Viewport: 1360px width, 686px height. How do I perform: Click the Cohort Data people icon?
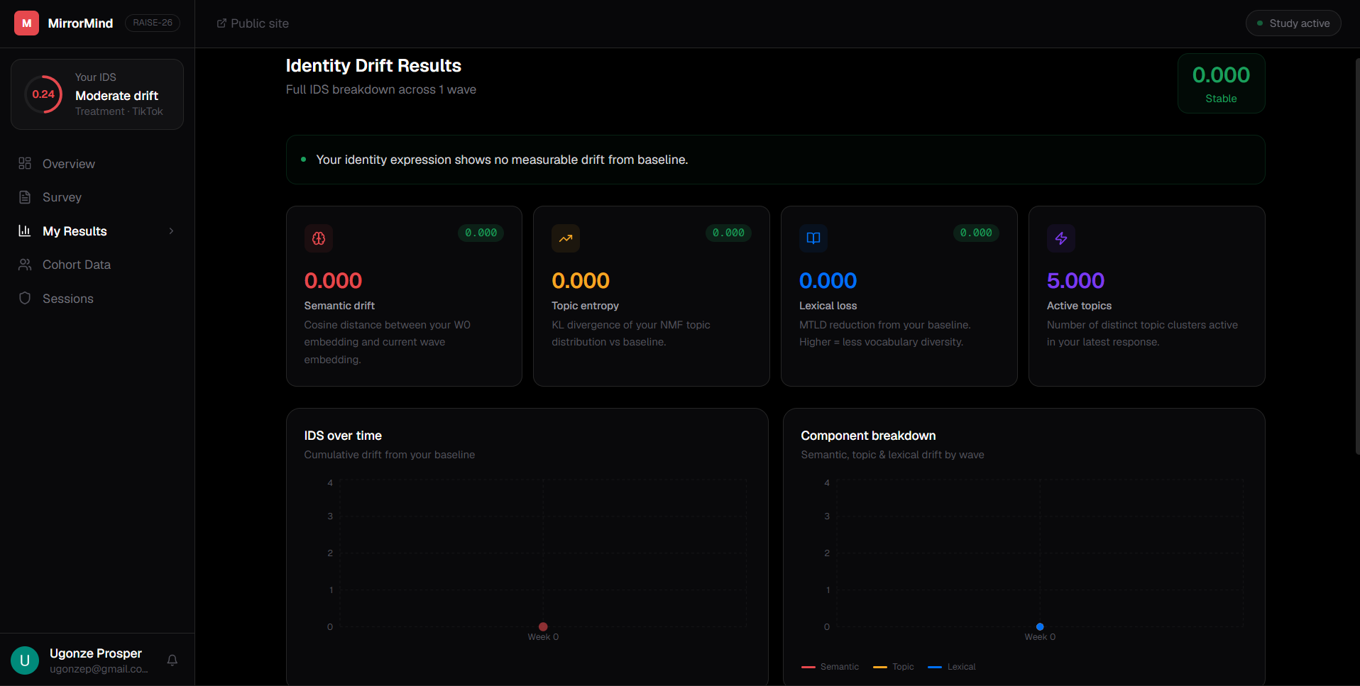coord(25,265)
